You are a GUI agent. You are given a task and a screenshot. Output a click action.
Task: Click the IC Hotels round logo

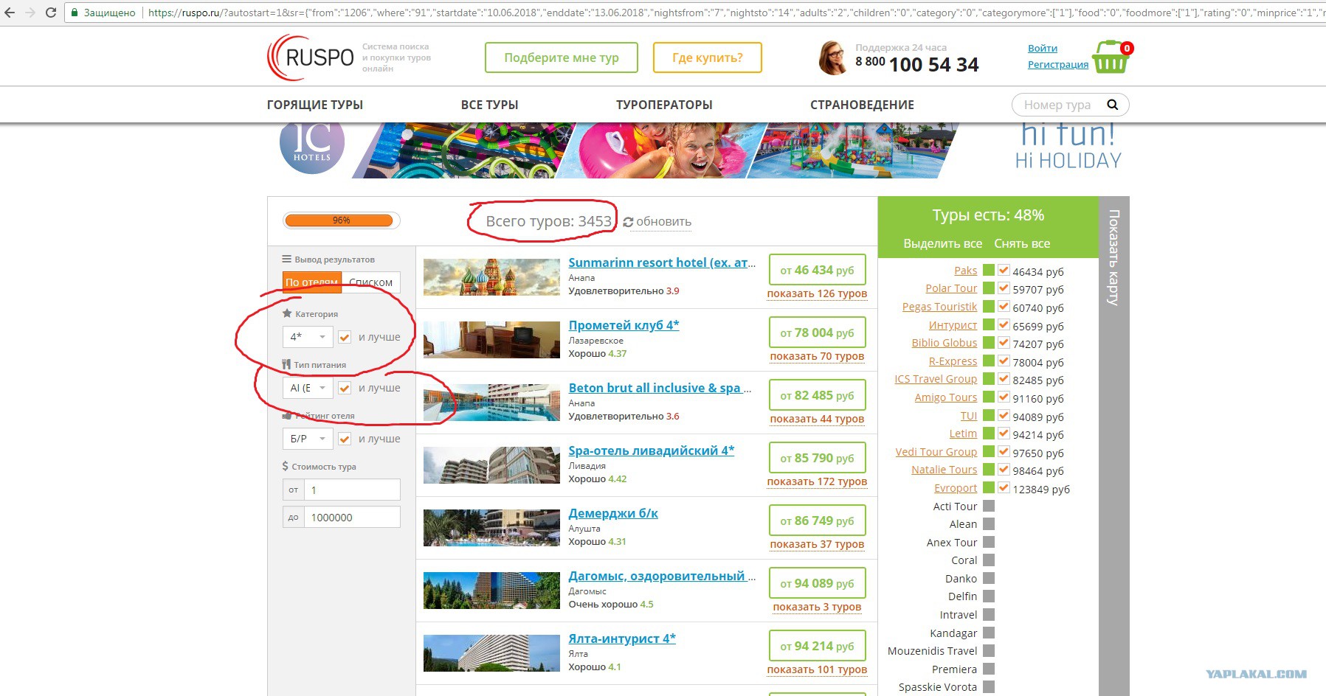(x=312, y=147)
